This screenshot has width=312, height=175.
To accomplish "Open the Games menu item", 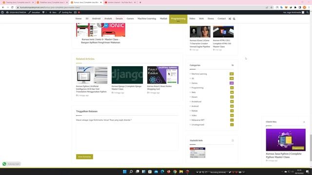I will click(x=130, y=18).
